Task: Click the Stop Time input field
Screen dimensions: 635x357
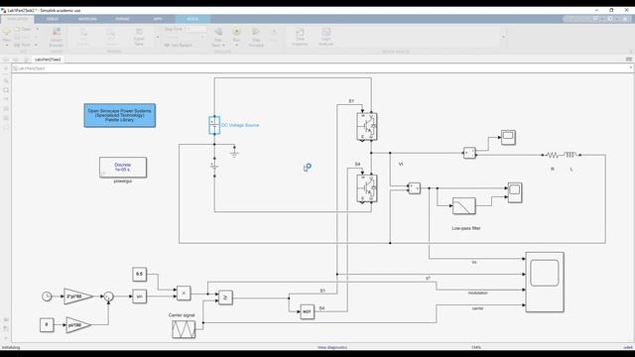Action: [195, 29]
